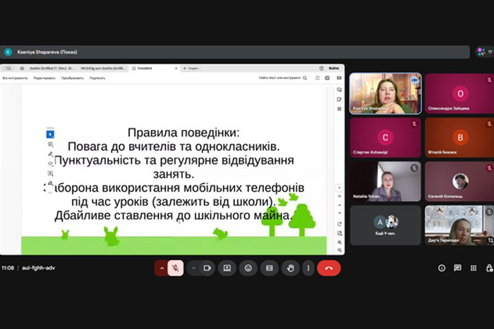Select the highlighter pen tool in quick toolbar

click(x=50, y=154)
